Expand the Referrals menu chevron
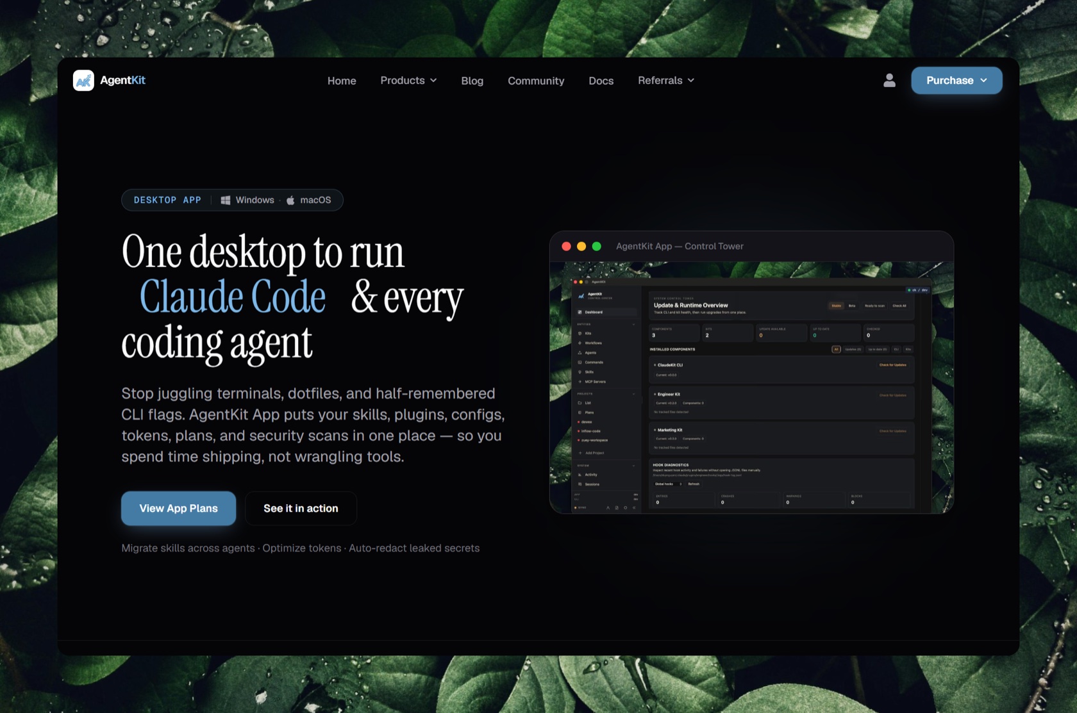The image size is (1077, 713). tap(691, 81)
